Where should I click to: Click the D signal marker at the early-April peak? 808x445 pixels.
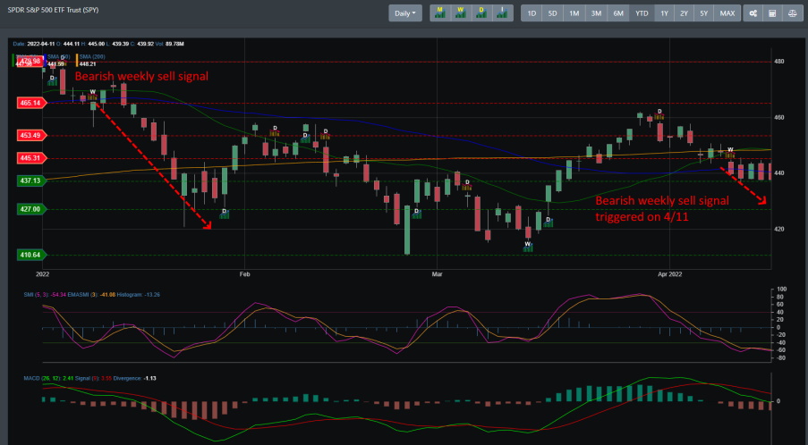click(x=659, y=114)
